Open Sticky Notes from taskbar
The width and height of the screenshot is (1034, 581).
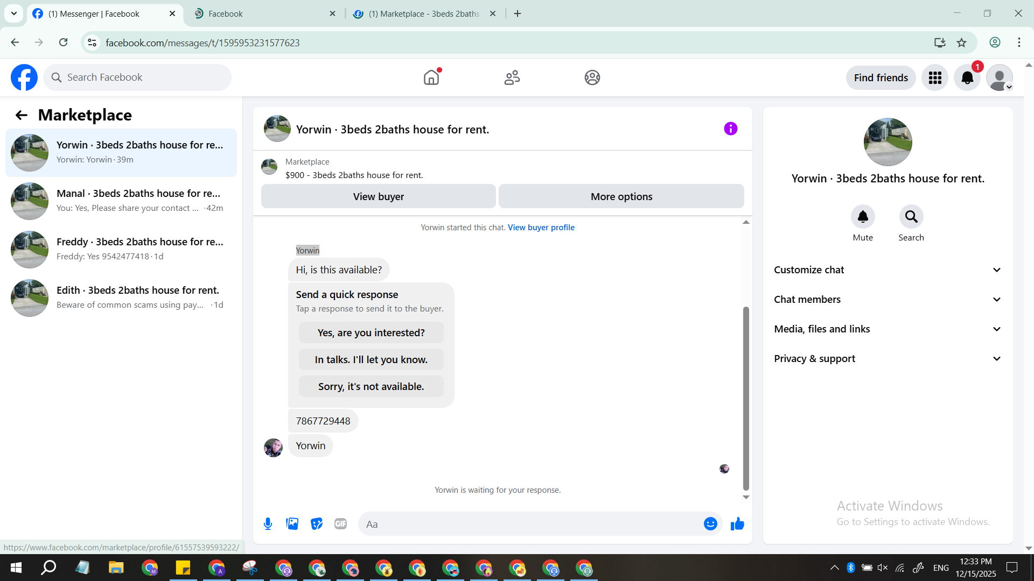(x=183, y=568)
